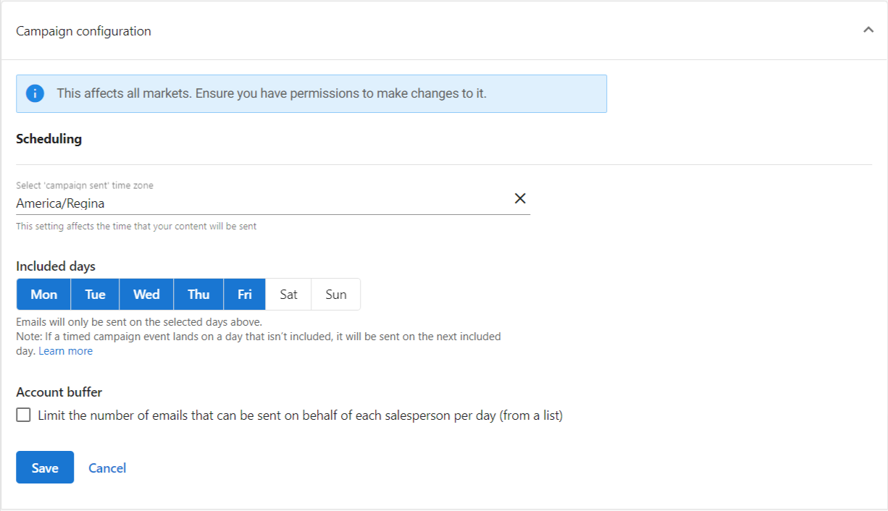Click the Campaign configuration header title
This screenshot has width=888, height=511.
click(x=83, y=31)
